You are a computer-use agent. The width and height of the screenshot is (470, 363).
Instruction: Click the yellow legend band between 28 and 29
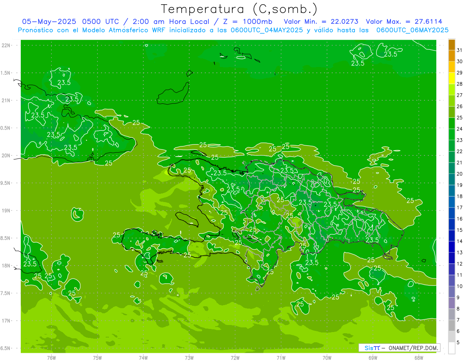(x=452, y=78)
